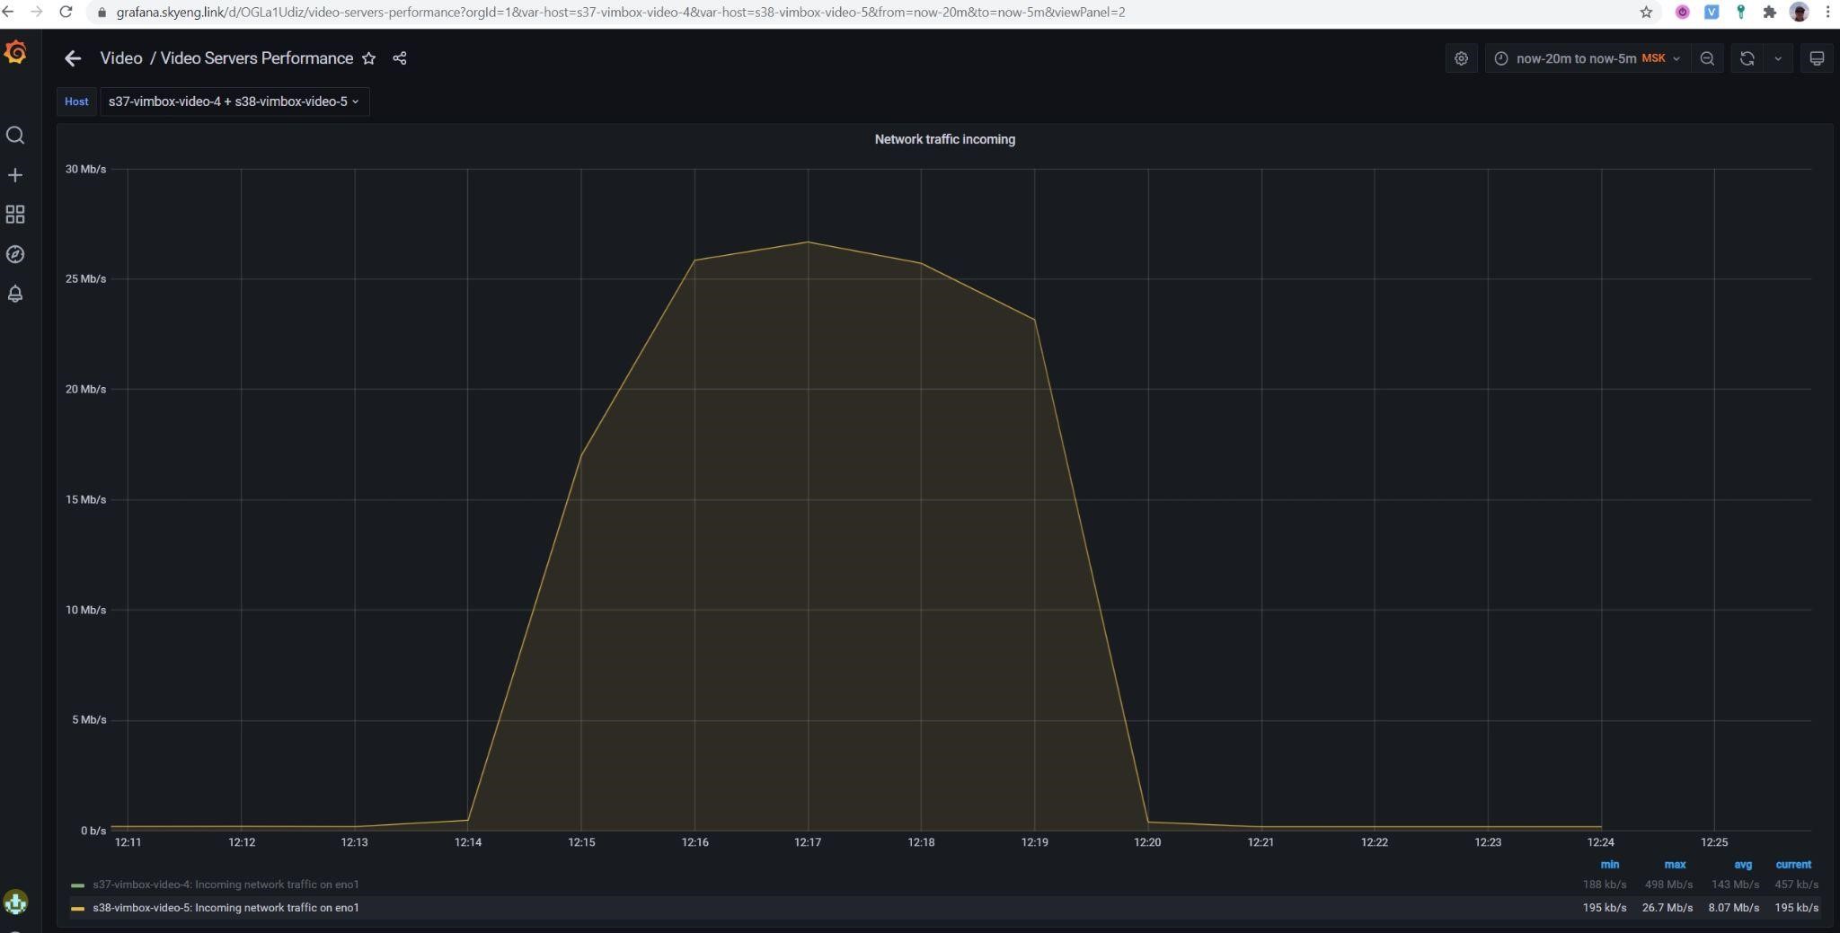Toggle s37-vimbox-video-4 legend series
Screen dimensions: 1840x933
point(226,885)
